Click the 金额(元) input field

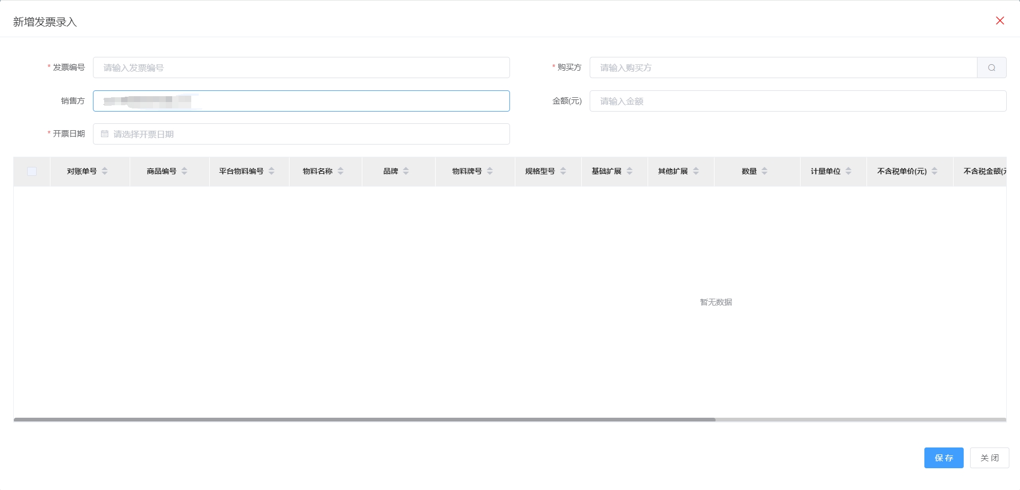tap(797, 101)
